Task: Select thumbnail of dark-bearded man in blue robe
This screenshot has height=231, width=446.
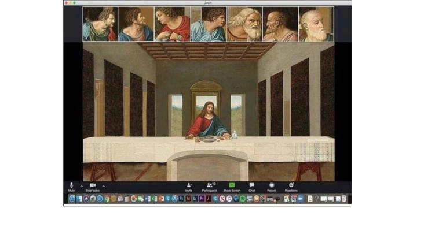Action: pyautogui.click(x=136, y=24)
